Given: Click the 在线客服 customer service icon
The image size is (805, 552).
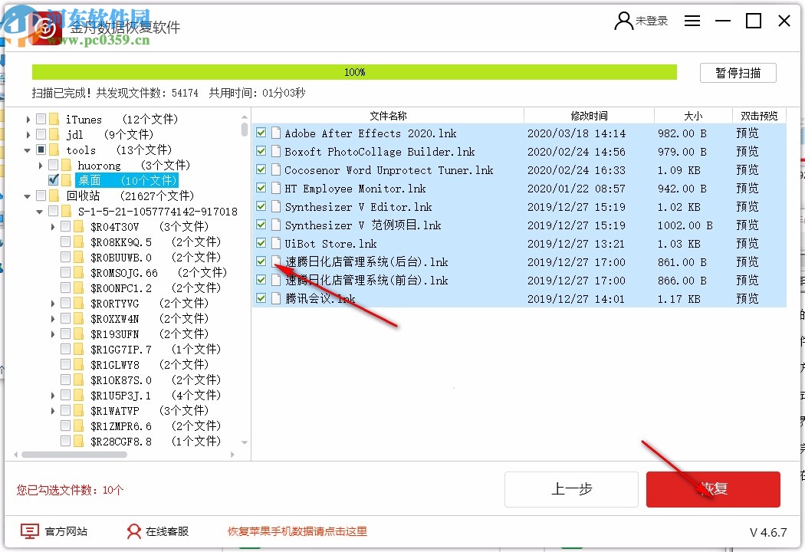Looking at the screenshot, I should click(133, 531).
